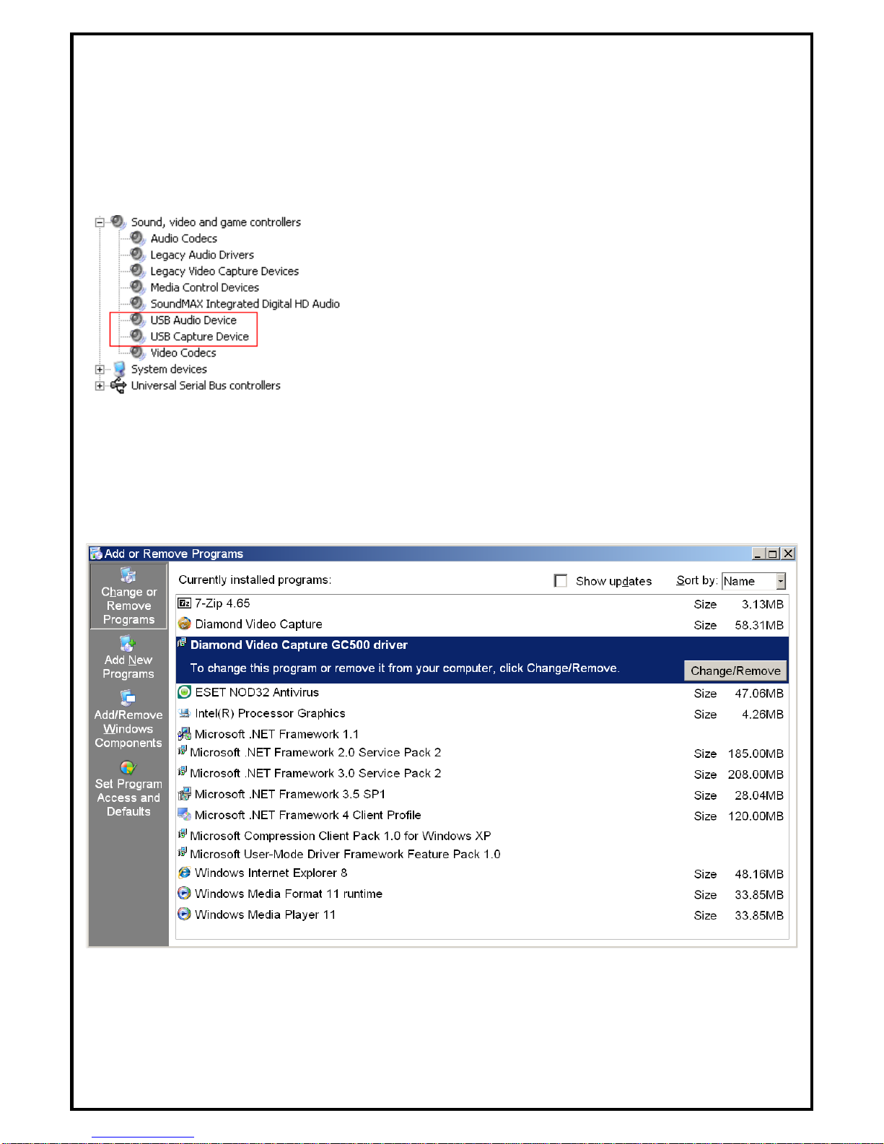Image resolution: width=884 pixels, height=1144 pixels.
Task: Select .NET Framework 4 Client Profile row
Action: click(482, 816)
